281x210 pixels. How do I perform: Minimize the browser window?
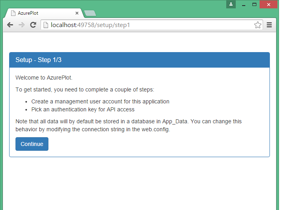coord(243,5)
